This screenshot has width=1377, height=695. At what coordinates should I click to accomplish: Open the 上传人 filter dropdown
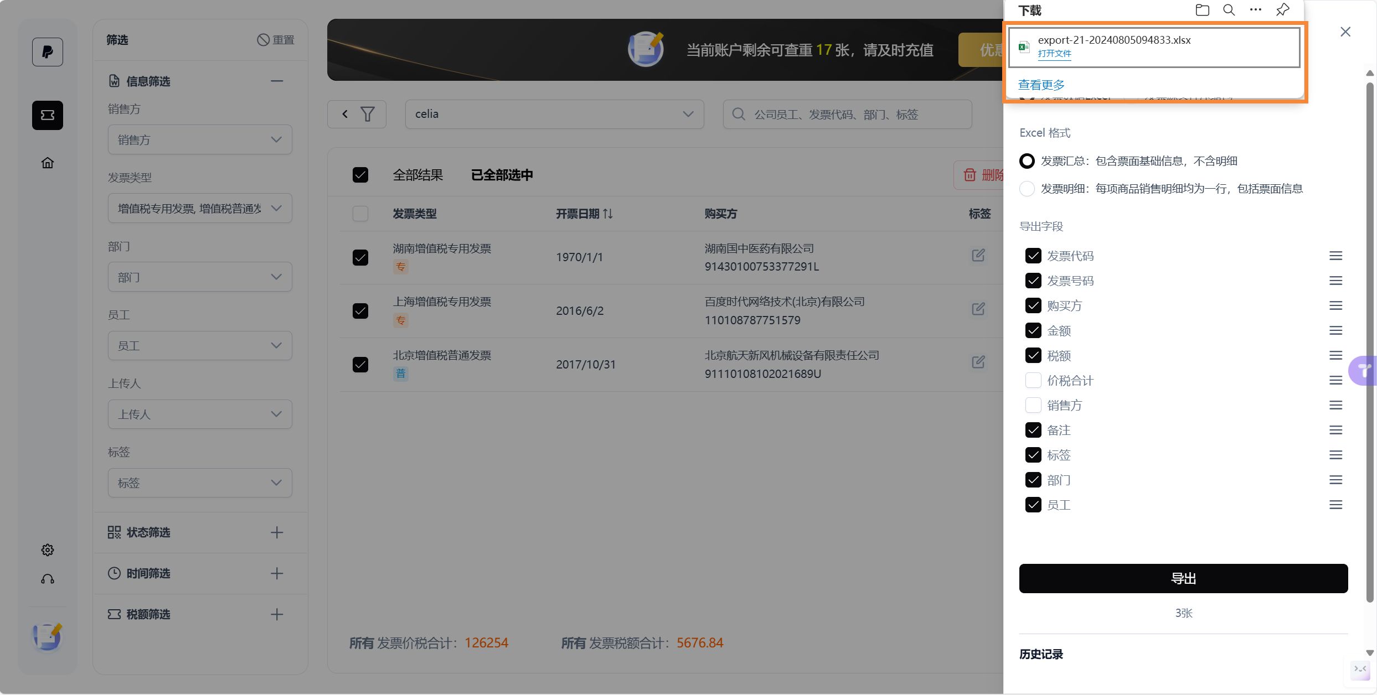200,414
